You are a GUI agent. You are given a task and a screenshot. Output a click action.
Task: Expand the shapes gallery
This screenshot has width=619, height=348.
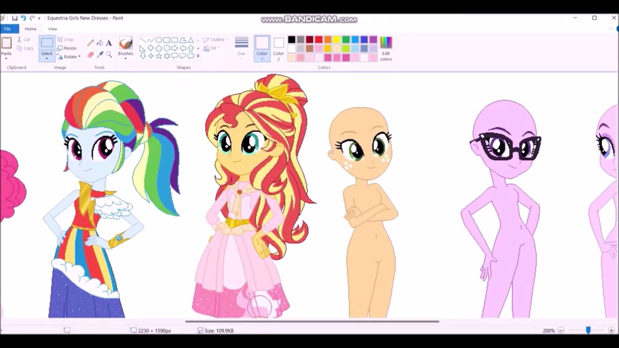point(198,56)
